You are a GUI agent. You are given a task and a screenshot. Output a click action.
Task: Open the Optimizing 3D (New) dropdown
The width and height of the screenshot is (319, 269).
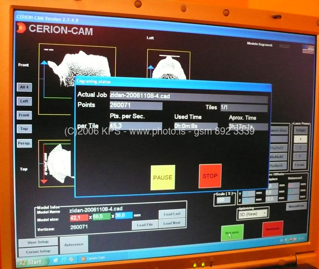(x=253, y=214)
